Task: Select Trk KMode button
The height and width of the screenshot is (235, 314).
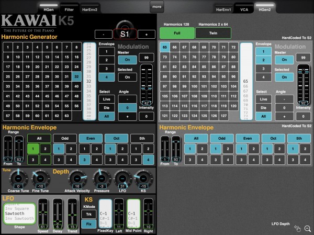Action: (x=89, y=215)
